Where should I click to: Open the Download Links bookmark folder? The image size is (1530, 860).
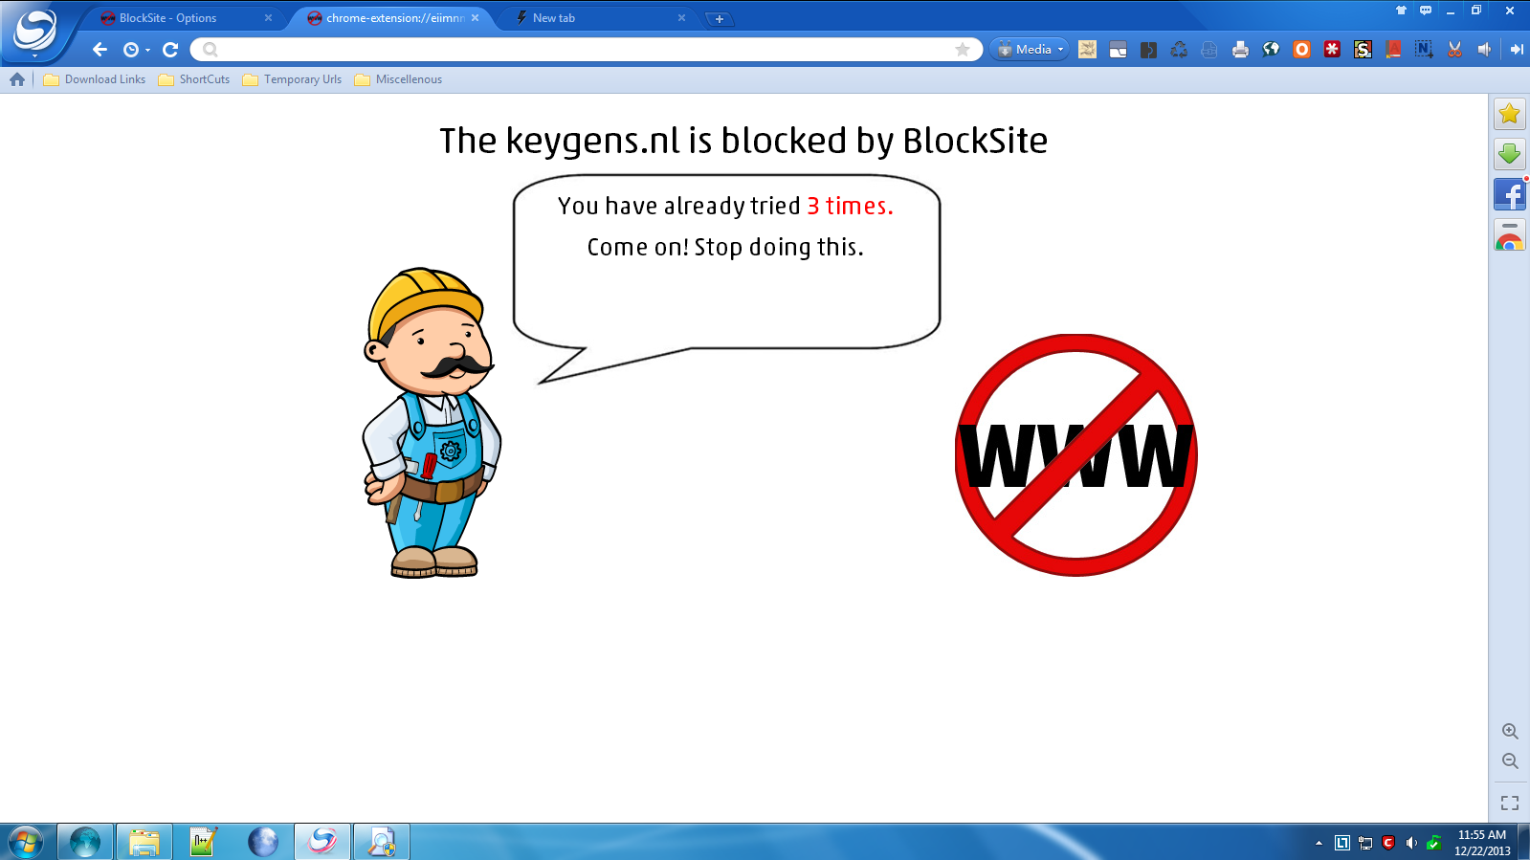click(x=95, y=79)
